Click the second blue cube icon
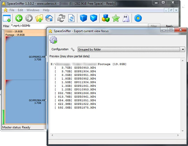188x146 pixels. [x=93, y=18]
